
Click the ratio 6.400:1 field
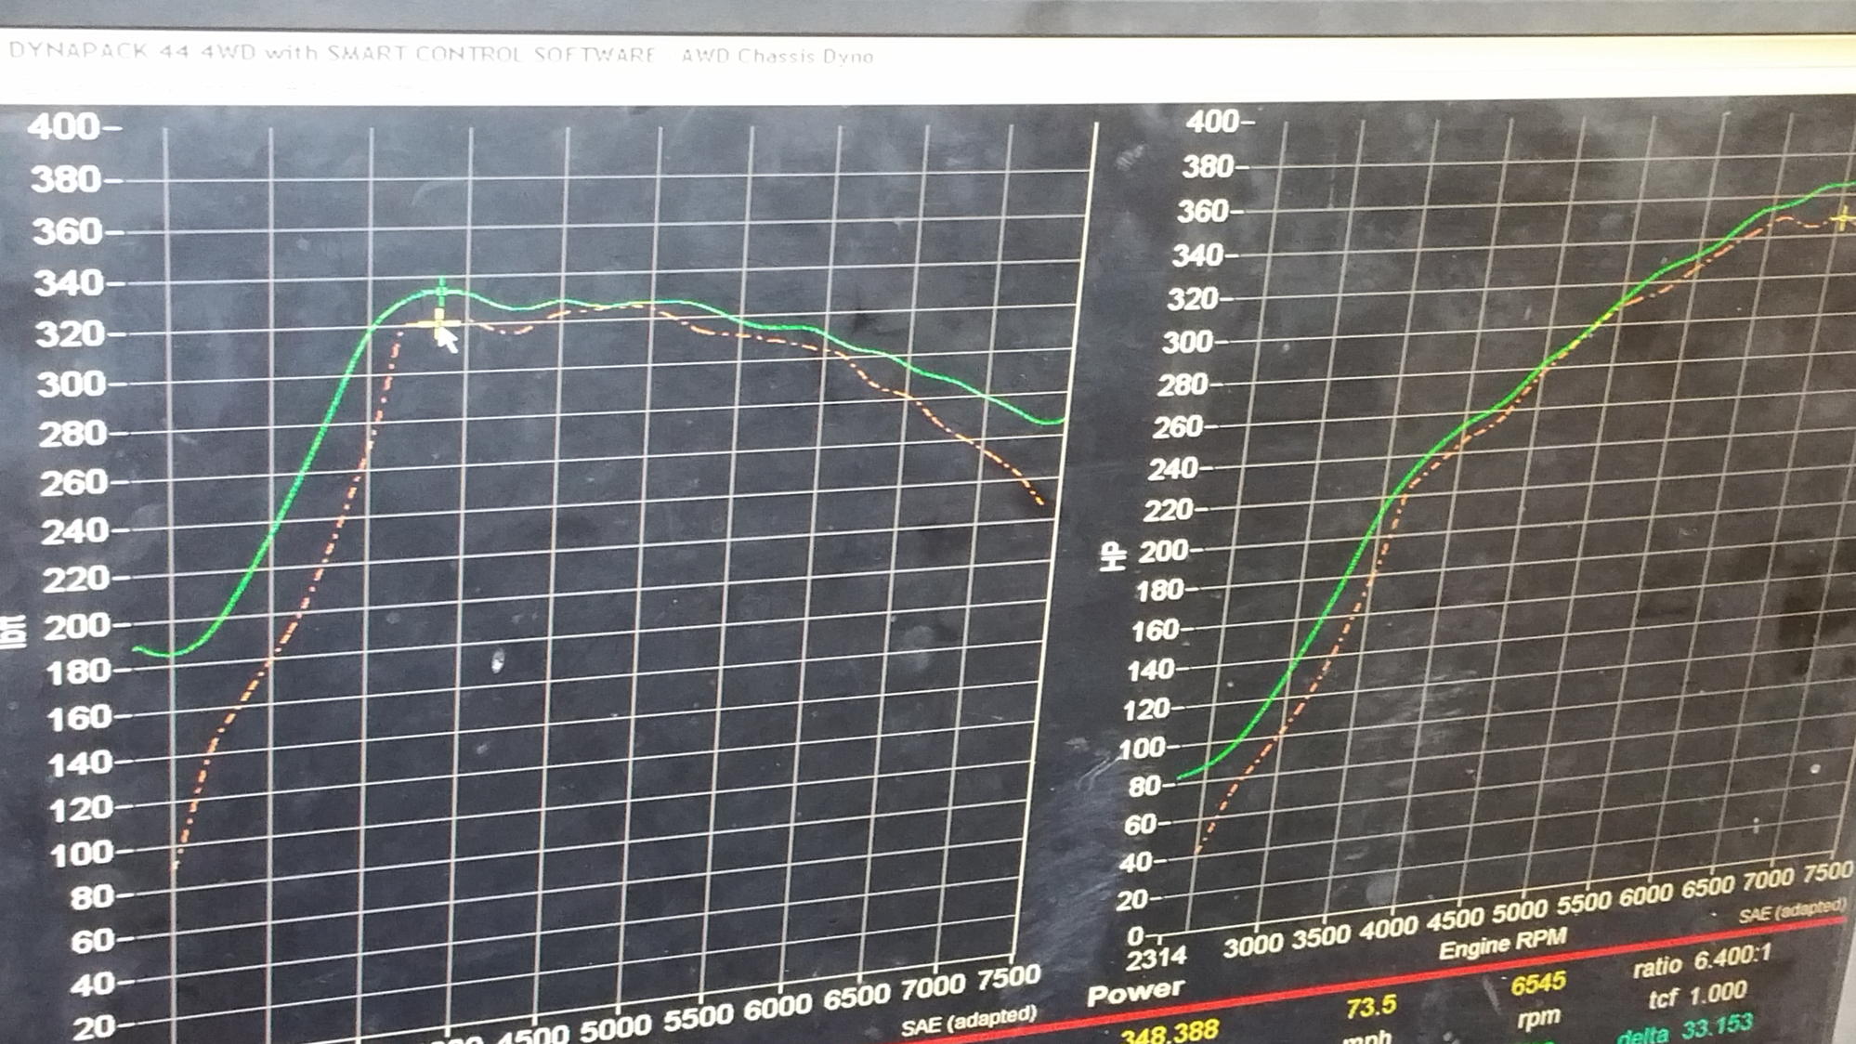pyautogui.click(x=1702, y=962)
